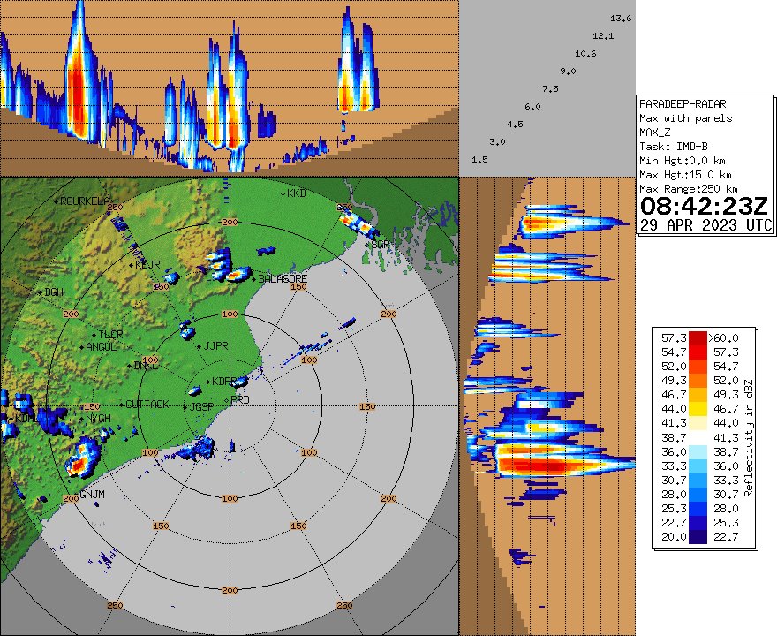Click the >60.0 dBZ red legend swatch
Image resolution: width=777 pixels, height=636 pixels.
coord(698,338)
